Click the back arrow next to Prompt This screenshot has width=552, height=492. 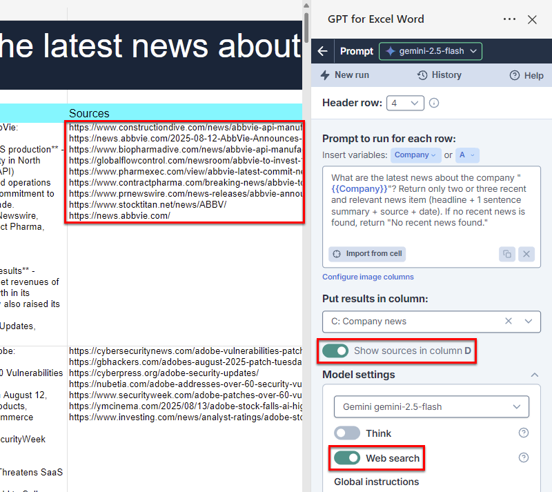tap(322, 51)
